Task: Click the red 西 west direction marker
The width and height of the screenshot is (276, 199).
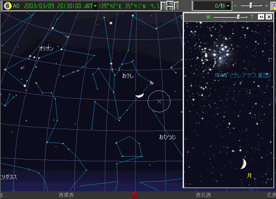Action: click(x=135, y=195)
